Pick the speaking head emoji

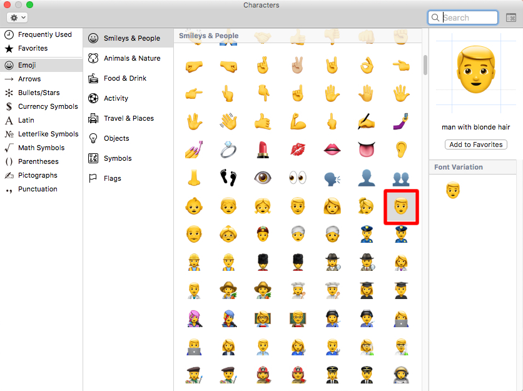click(x=332, y=178)
